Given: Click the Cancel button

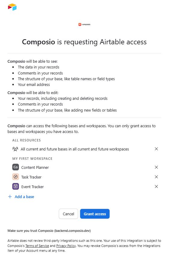Looking at the screenshot, I should [x=68, y=214].
